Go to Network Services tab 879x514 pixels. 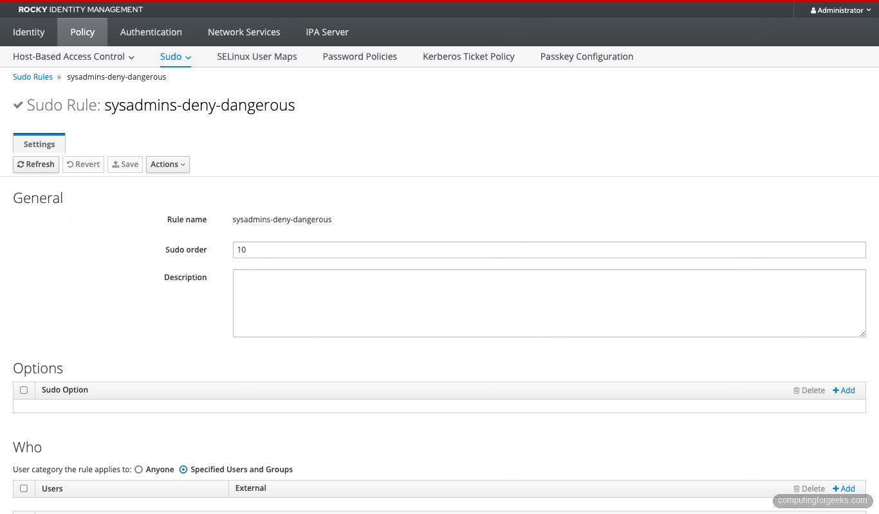click(x=244, y=32)
